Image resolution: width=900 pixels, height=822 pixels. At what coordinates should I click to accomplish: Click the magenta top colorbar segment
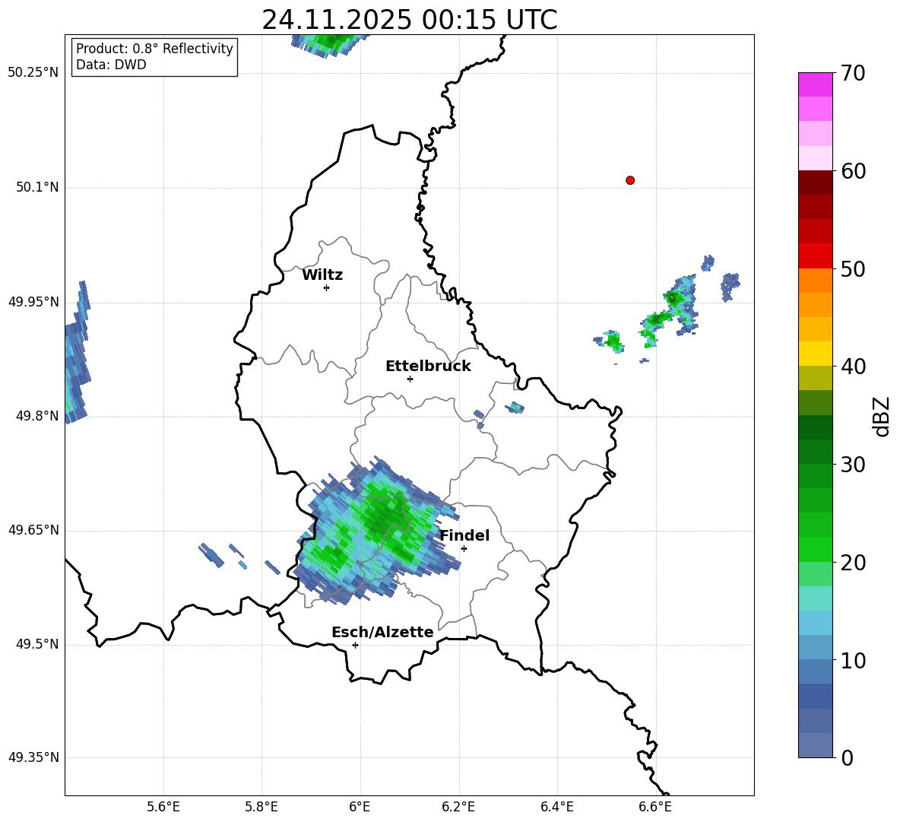click(x=815, y=85)
